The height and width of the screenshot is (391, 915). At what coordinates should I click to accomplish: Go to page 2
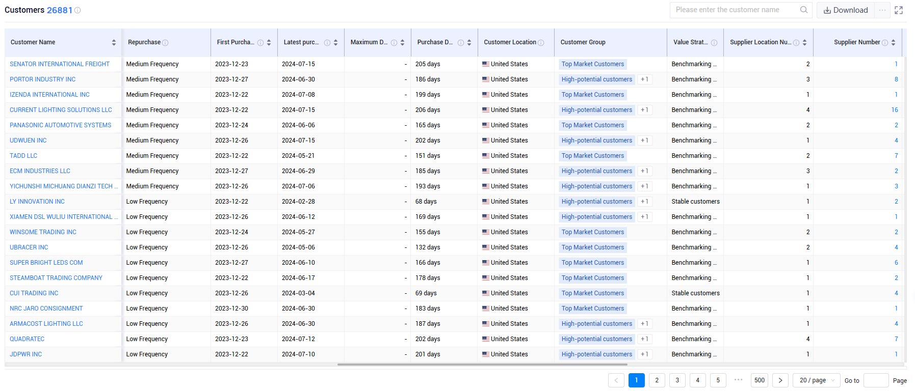coord(657,380)
